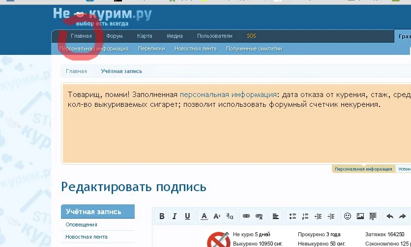The width and height of the screenshot is (411, 247).
Task: Insert a bulleted list
Action: tap(293, 216)
